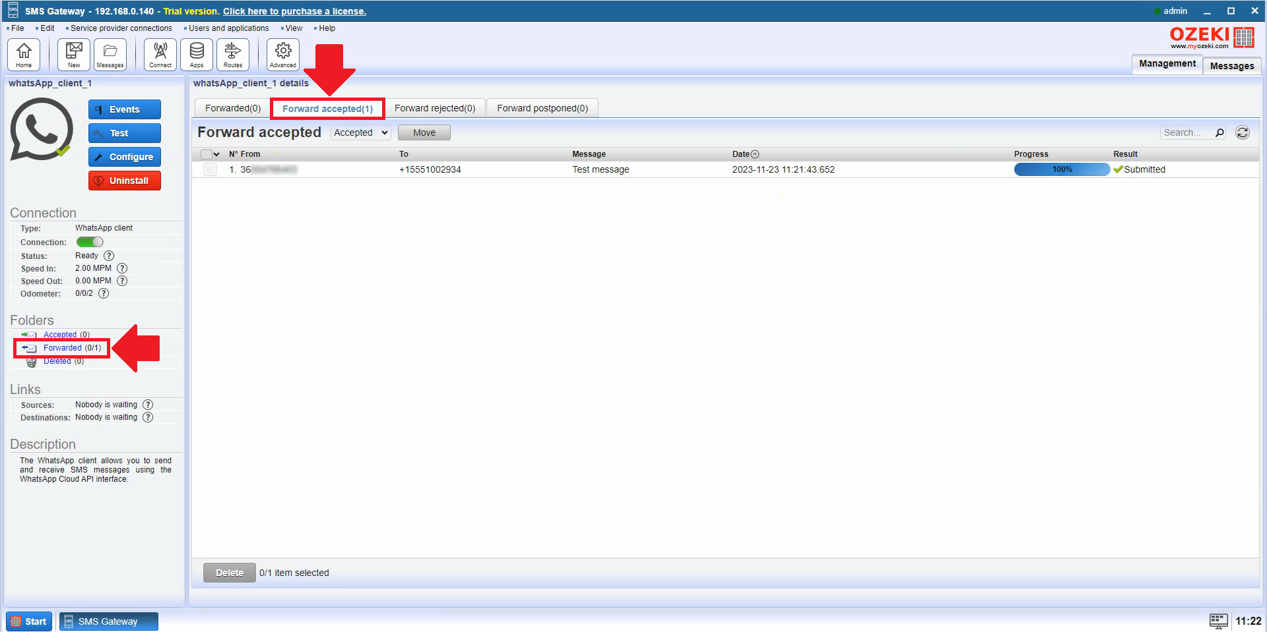
Task: Sort by Date column arrow
Action: 755,154
